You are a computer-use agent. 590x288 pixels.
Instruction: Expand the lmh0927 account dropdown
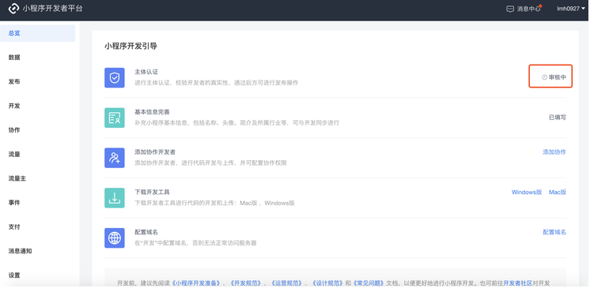pos(571,9)
